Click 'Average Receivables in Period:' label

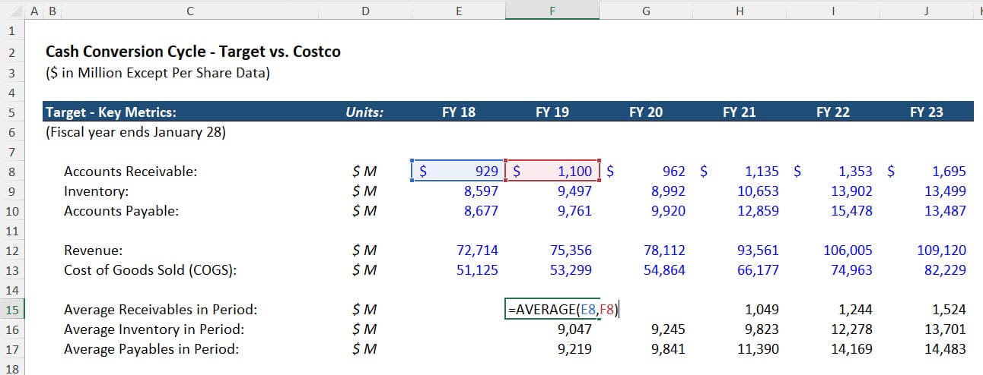pyautogui.click(x=161, y=310)
